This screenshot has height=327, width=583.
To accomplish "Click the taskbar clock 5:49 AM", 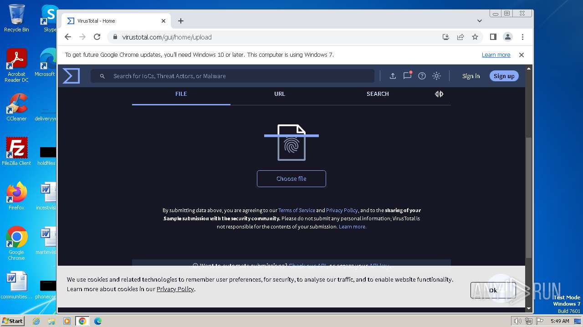I will 560,321.
